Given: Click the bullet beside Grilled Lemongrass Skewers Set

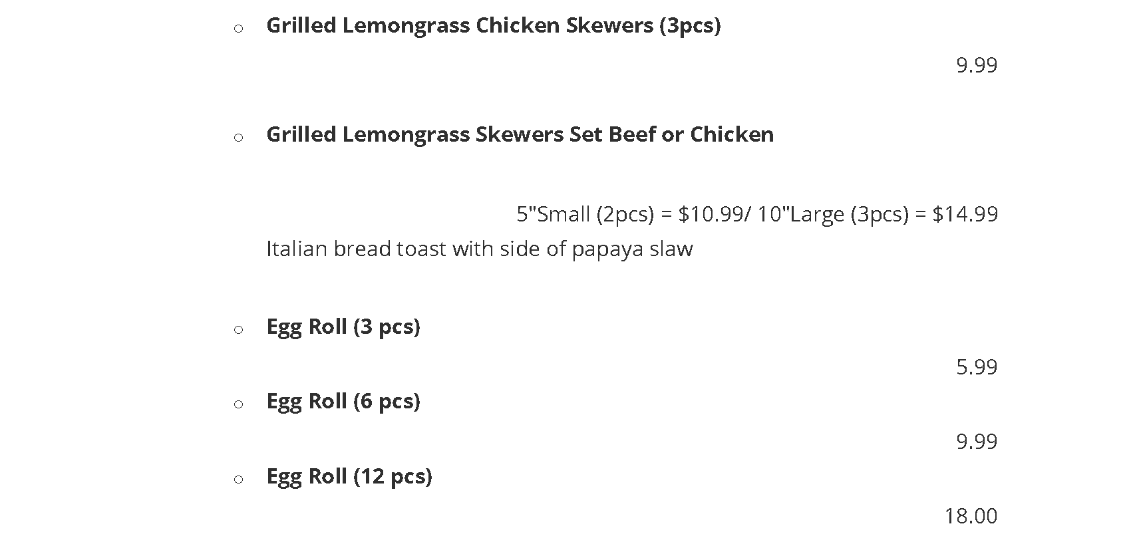Looking at the screenshot, I should coord(238,138).
